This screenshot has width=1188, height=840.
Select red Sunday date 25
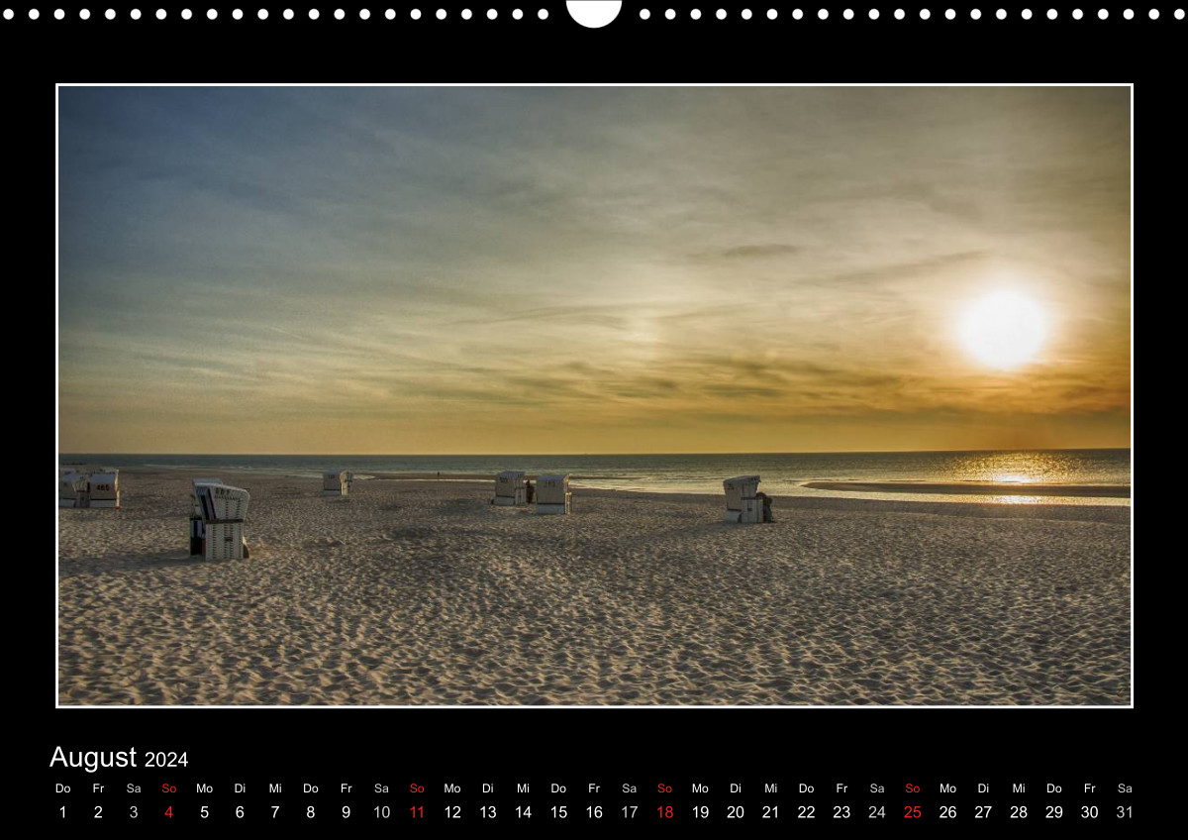pyautogui.click(x=913, y=812)
